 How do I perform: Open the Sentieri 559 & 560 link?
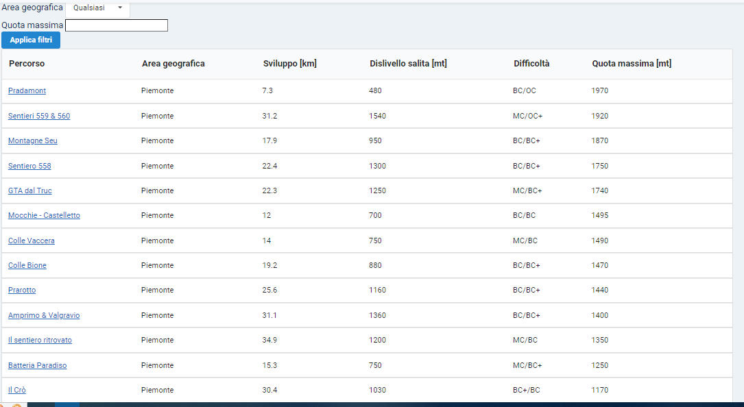[x=39, y=116]
